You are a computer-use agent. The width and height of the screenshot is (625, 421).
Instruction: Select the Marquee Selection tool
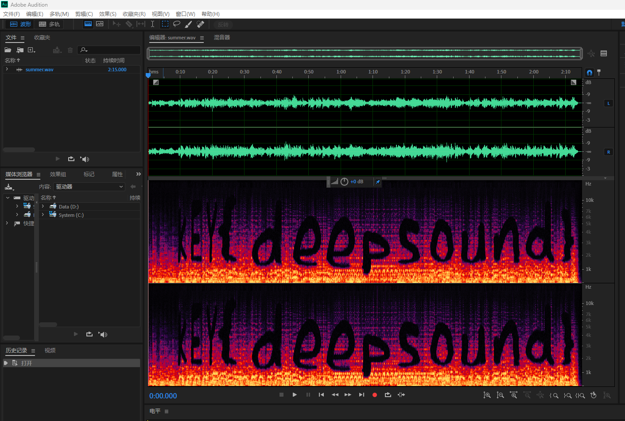click(x=165, y=24)
